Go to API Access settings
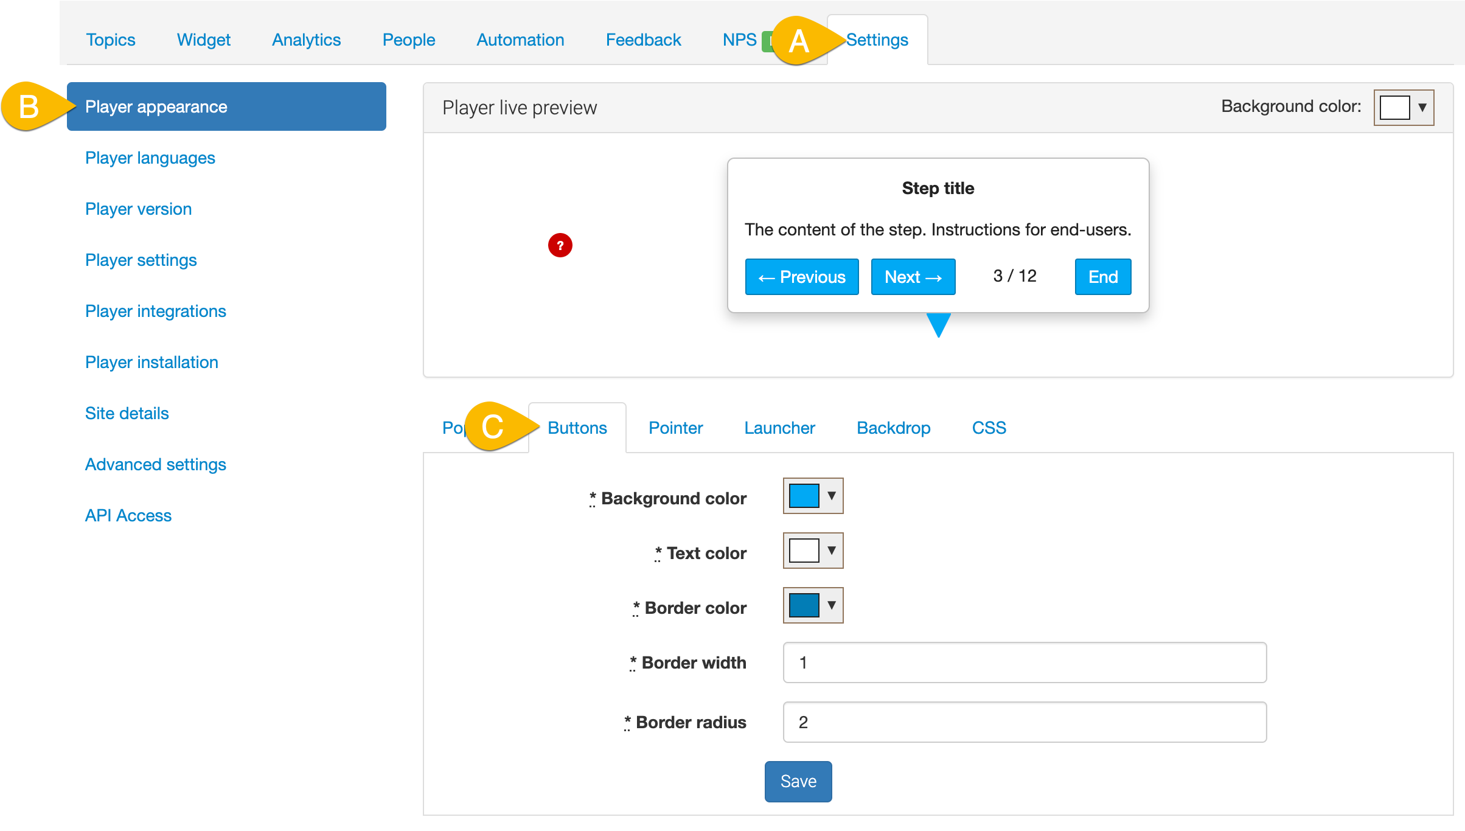 (128, 516)
